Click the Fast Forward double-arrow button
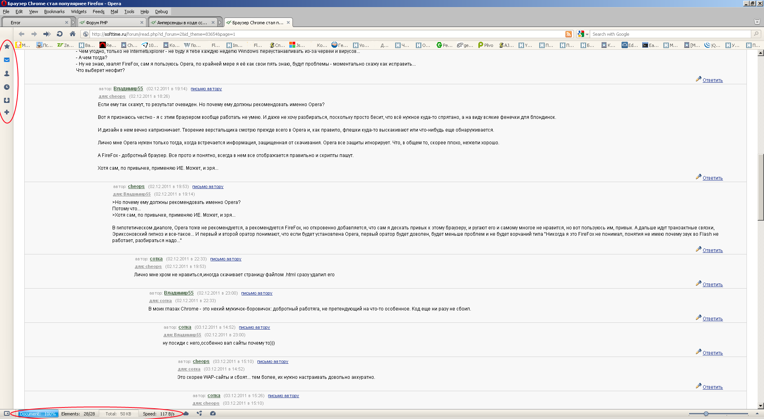Viewport: 764px width, 419px height. 47,34
